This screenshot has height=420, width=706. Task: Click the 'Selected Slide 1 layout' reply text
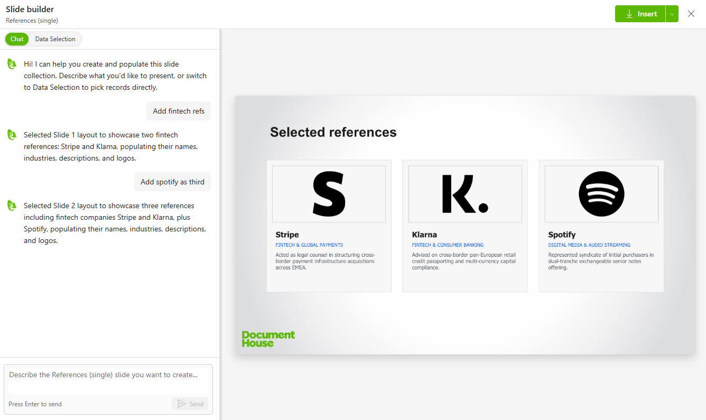point(111,146)
